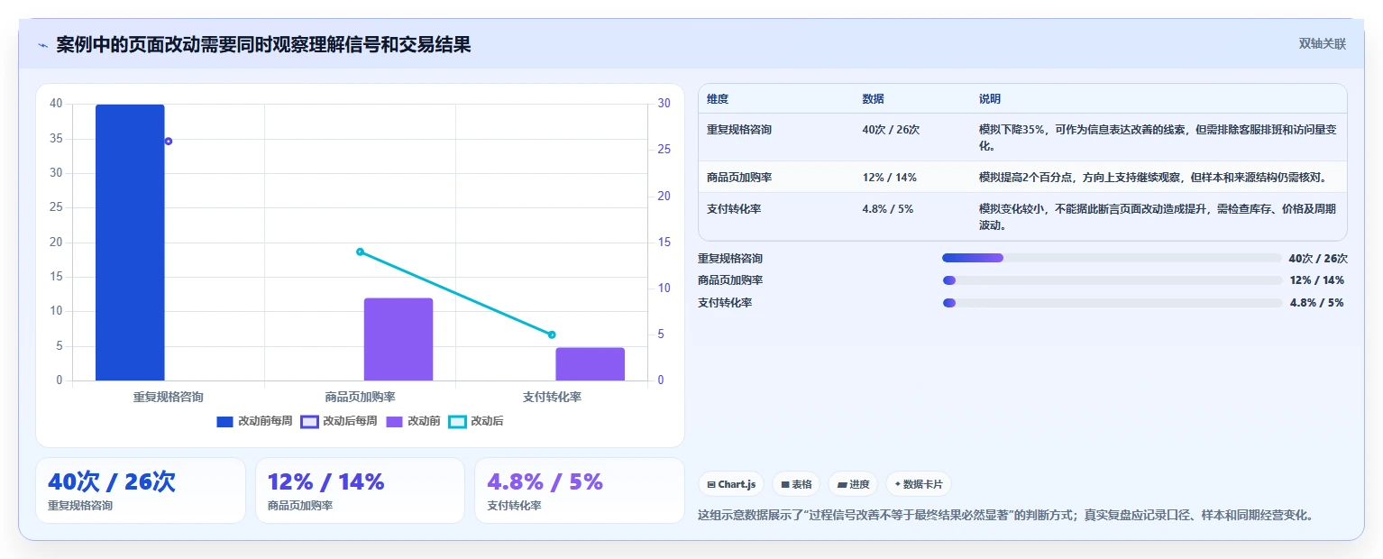Click the 数据卡片 chip

pos(919,484)
